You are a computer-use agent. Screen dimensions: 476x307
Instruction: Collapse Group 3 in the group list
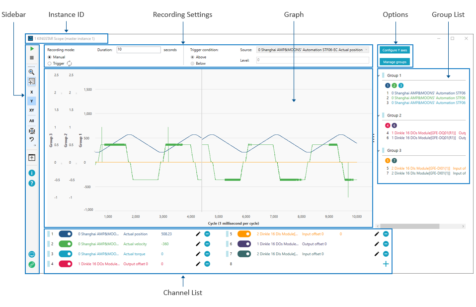(380, 150)
